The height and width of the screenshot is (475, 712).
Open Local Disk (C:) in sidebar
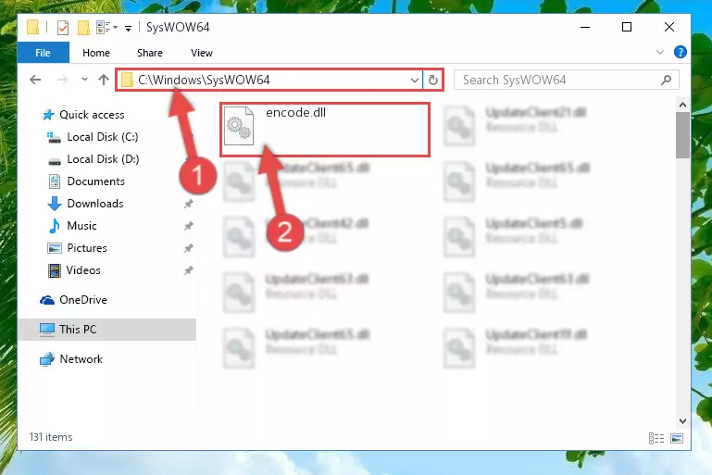pos(103,137)
